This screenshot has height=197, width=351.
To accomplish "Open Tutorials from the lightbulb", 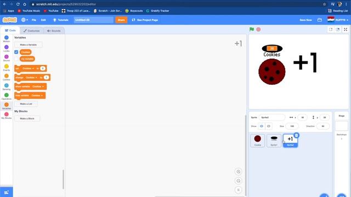I will [x=60, y=20].
